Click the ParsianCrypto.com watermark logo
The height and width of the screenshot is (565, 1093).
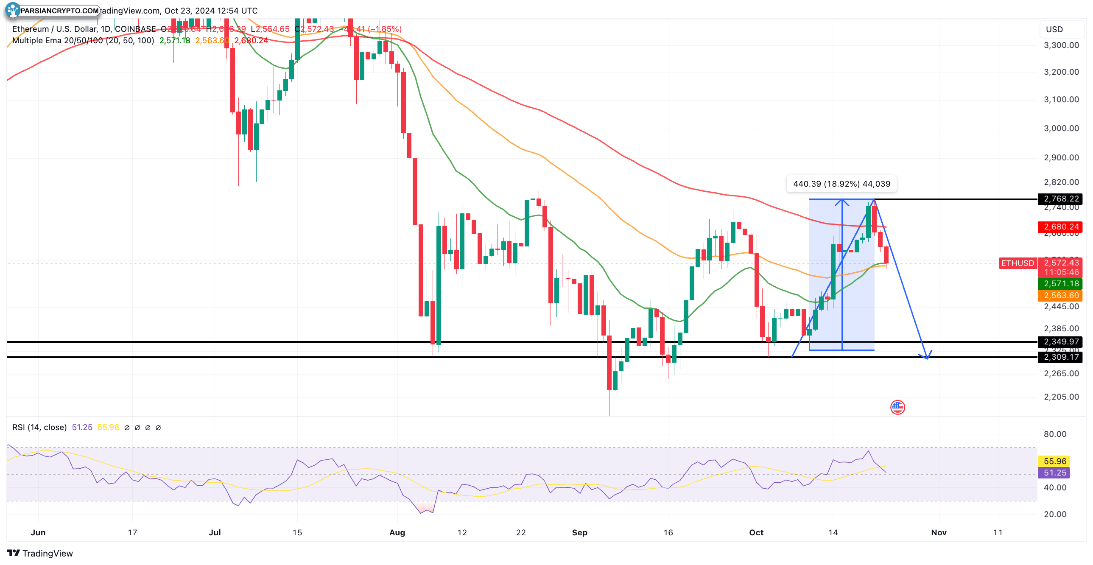[52, 10]
